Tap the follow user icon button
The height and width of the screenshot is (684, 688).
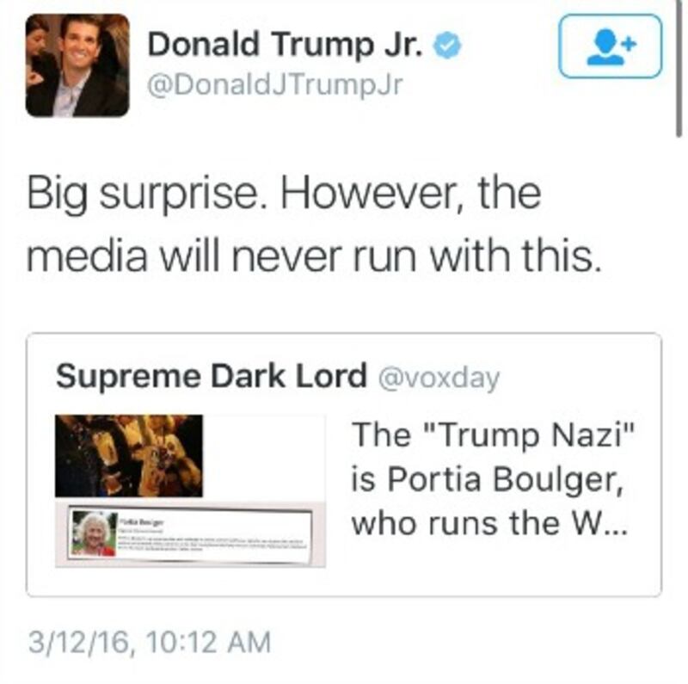pyautogui.click(x=610, y=46)
